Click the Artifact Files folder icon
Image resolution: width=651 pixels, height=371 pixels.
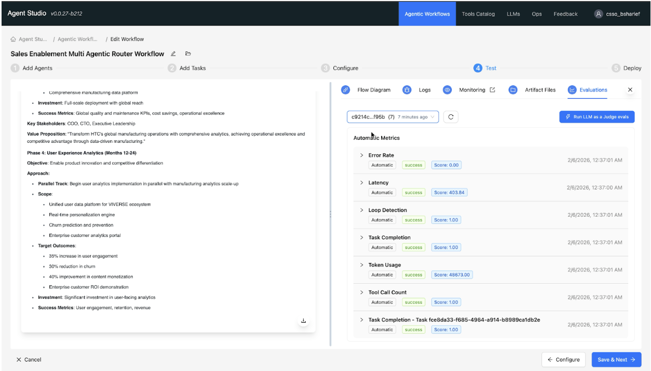513,90
